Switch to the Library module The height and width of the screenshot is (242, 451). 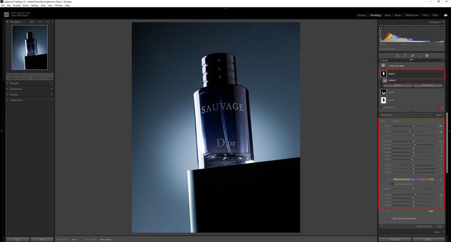click(361, 15)
